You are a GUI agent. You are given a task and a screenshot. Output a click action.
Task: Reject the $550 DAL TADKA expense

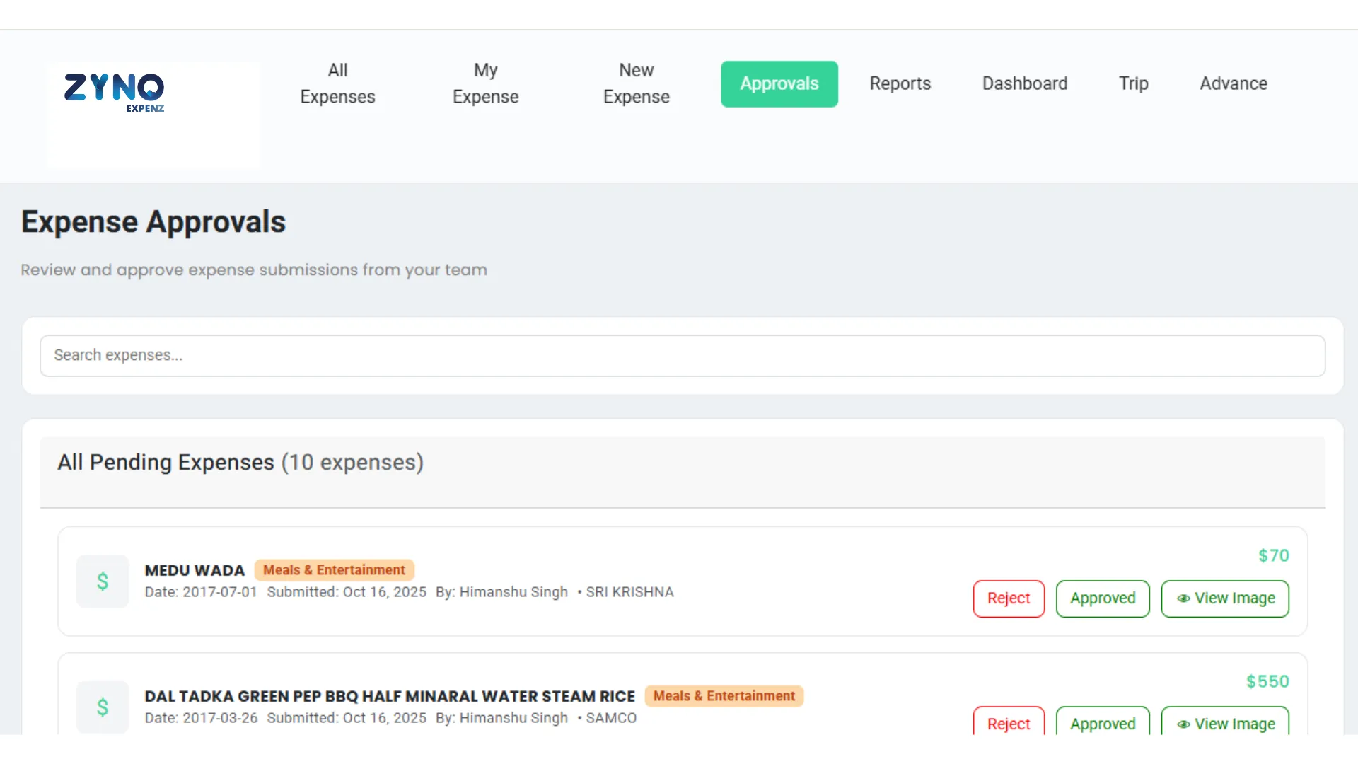(x=1009, y=722)
